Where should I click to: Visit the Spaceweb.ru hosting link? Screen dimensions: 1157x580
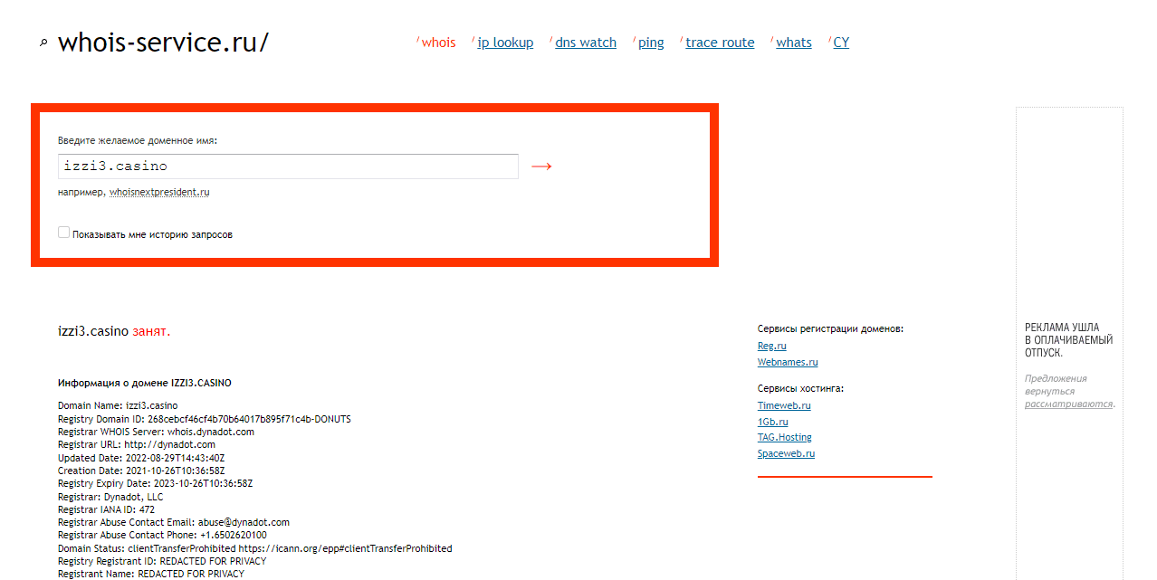tap(786, 453)
